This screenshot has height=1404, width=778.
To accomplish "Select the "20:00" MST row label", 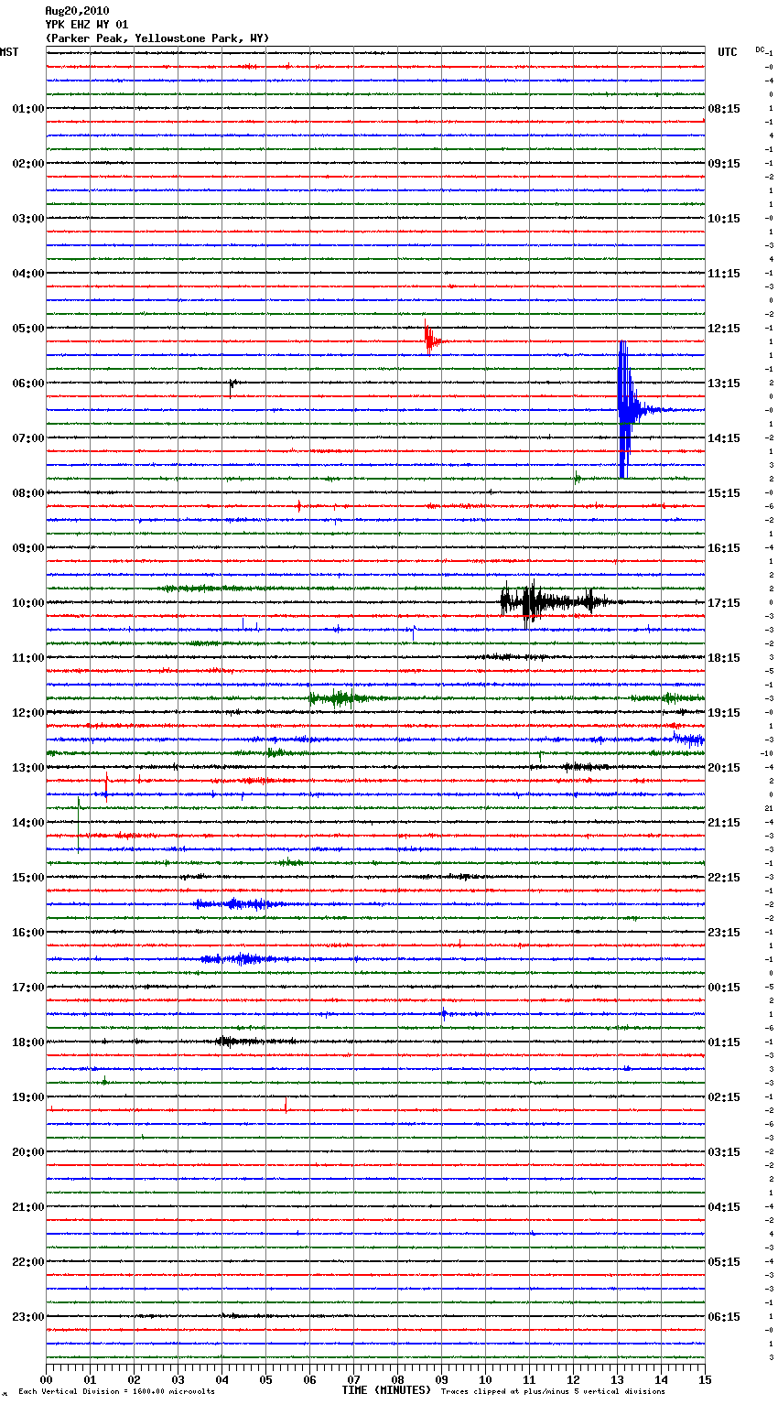I will click(x=27, y=1152).
